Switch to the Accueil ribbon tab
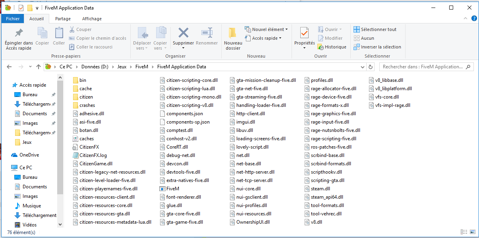 (37, 19)
